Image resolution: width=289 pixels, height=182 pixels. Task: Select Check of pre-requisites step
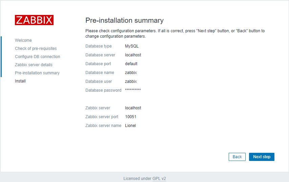pyautogui.click(x=36, y=49)
